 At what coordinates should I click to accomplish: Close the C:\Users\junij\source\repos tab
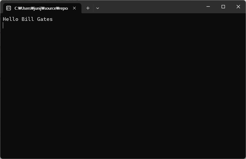pos(74,8)
